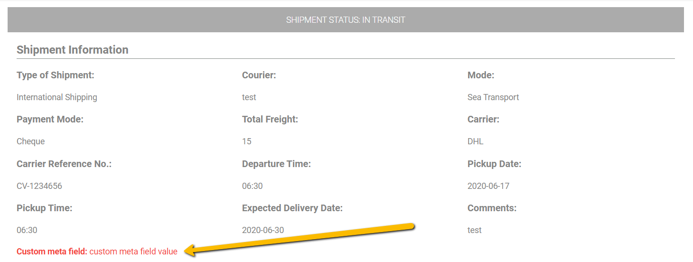
Task: Select the Shipment Information heading
Action: (73, 50)
